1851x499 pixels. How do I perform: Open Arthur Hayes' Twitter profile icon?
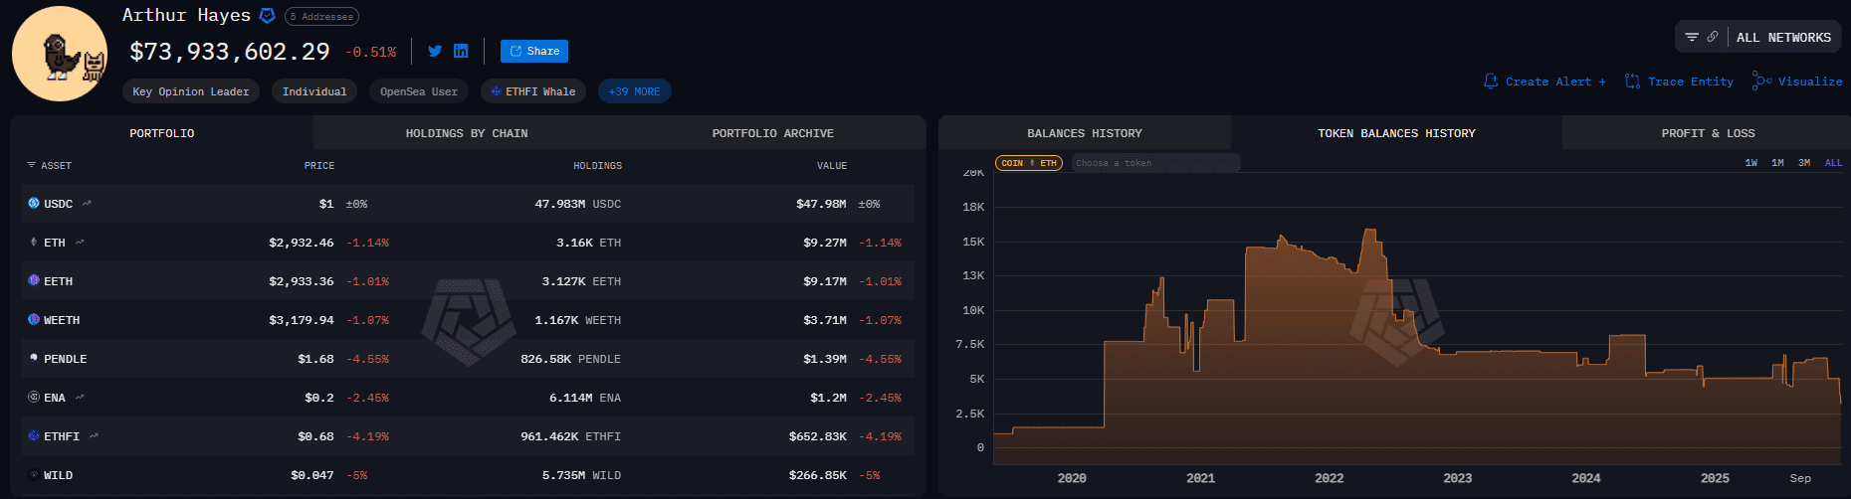(435, 51)
